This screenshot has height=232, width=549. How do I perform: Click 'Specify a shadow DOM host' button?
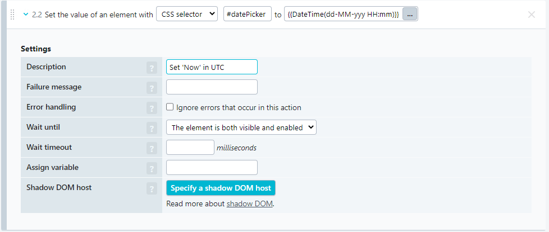click(221, 188)
